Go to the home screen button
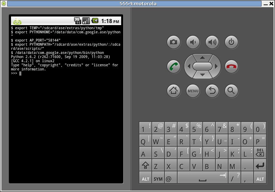 (x=173, y=91)
